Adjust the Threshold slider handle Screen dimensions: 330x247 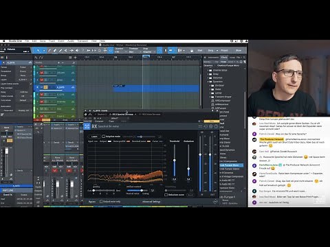pos(175,161)
